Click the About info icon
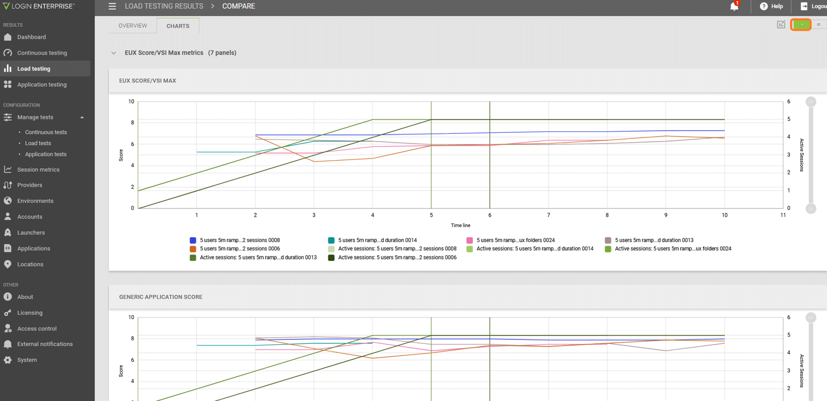 (x=8, y=297)
